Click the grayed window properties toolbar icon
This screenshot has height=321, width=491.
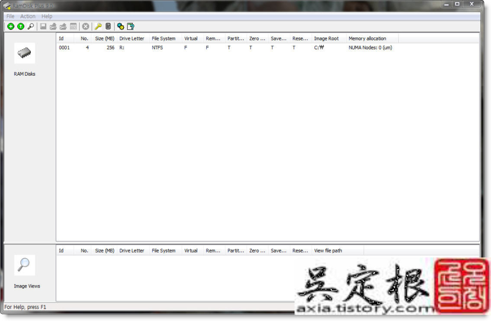pyautogui.click(x=73, y=27)
